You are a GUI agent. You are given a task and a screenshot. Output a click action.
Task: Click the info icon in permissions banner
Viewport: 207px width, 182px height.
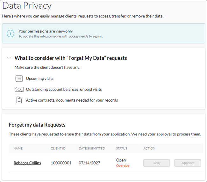pos(10,33)
